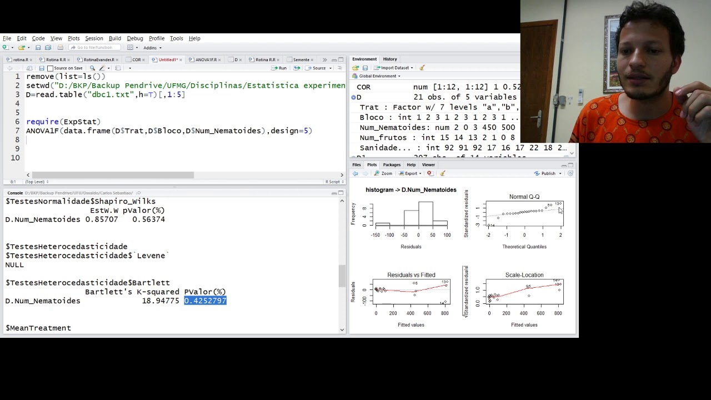The image size is (711, 400).
Task: Open the Debug menu
Action: (x=135, y=38)
